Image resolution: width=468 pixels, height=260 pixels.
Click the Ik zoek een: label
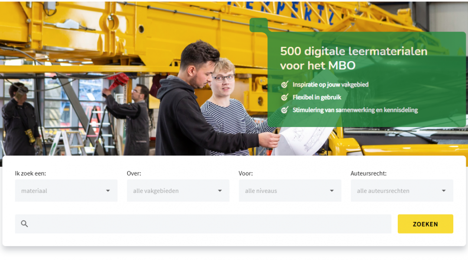pyautogui.click(x=30, y=173)
